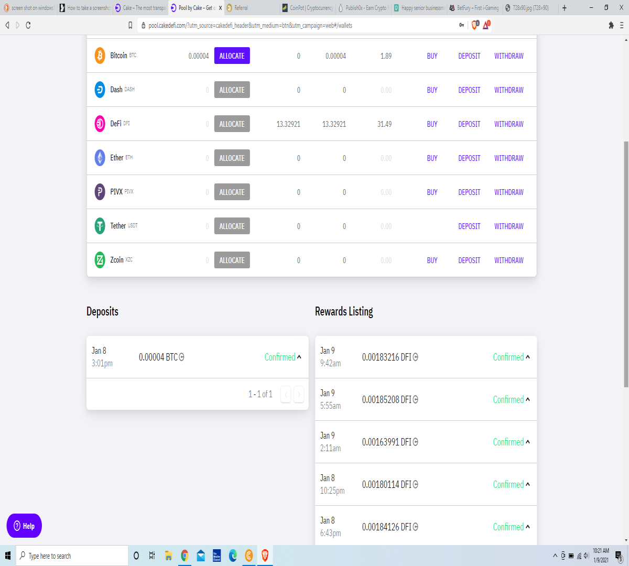Screen dimensions: 629x566
Task: Click the Bitcoin coin icon
Action: click(100, 56)
